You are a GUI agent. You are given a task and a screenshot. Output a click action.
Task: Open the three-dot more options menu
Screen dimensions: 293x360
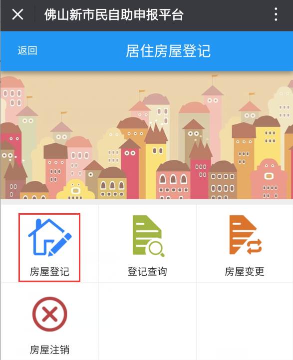(276, 14)
